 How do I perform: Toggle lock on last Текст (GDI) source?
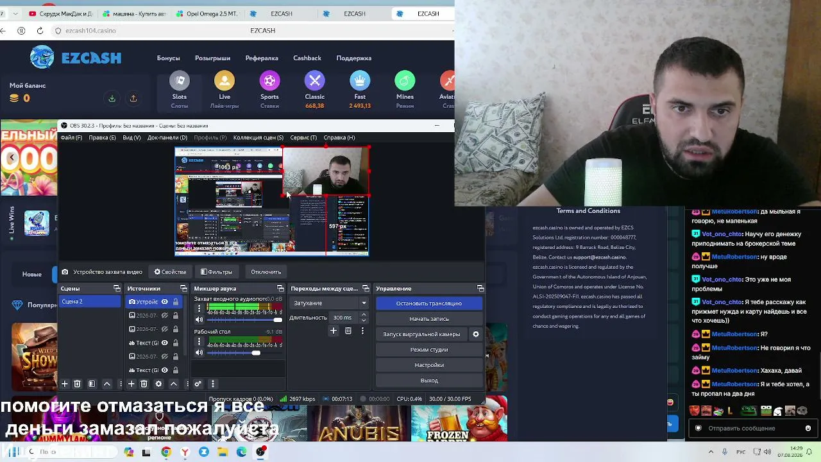click(x=175, y=370)
